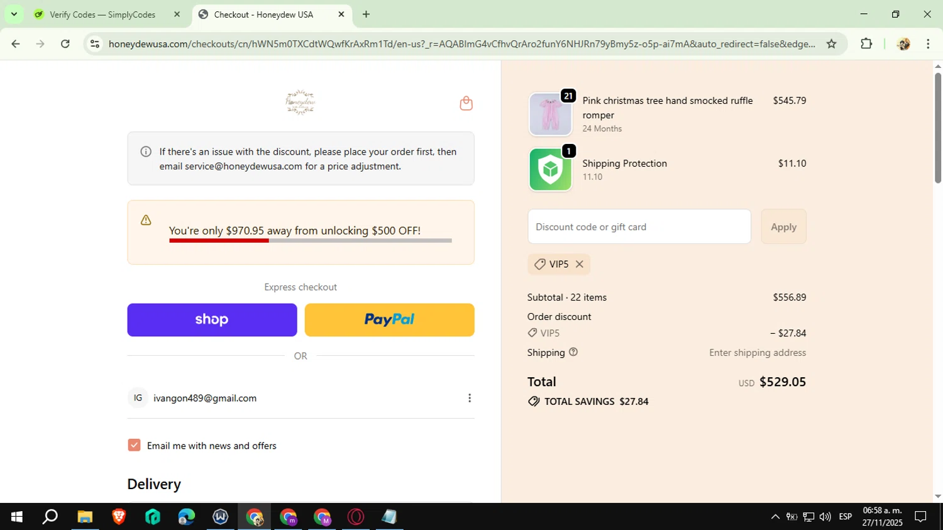
Task: Open the notifications center icon
Action: pos(920,517)
